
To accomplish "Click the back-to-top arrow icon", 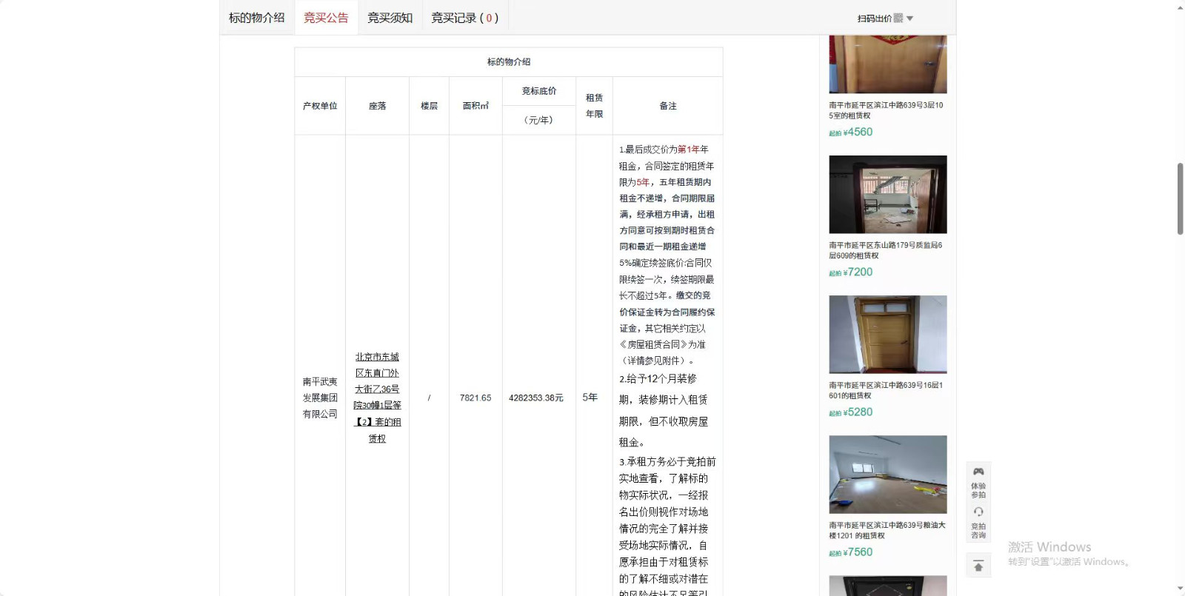I will point(978,566).
